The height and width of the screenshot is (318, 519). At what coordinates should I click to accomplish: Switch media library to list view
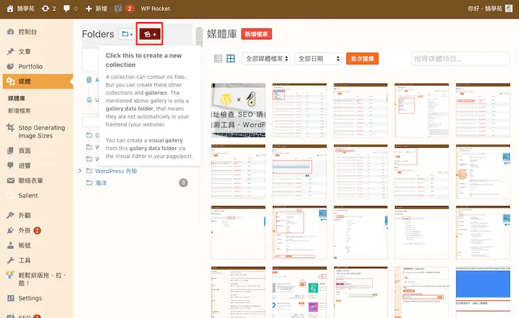click(x=218, y=59)
